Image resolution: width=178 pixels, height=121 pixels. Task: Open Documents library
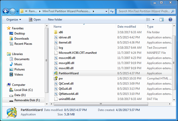(19, 59)
